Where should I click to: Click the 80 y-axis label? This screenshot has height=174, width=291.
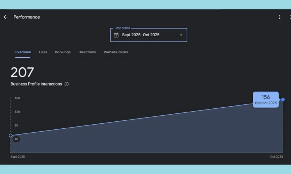[16, 125]
